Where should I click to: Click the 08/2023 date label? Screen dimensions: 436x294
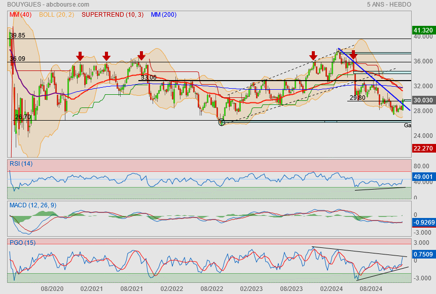point(291,289)
